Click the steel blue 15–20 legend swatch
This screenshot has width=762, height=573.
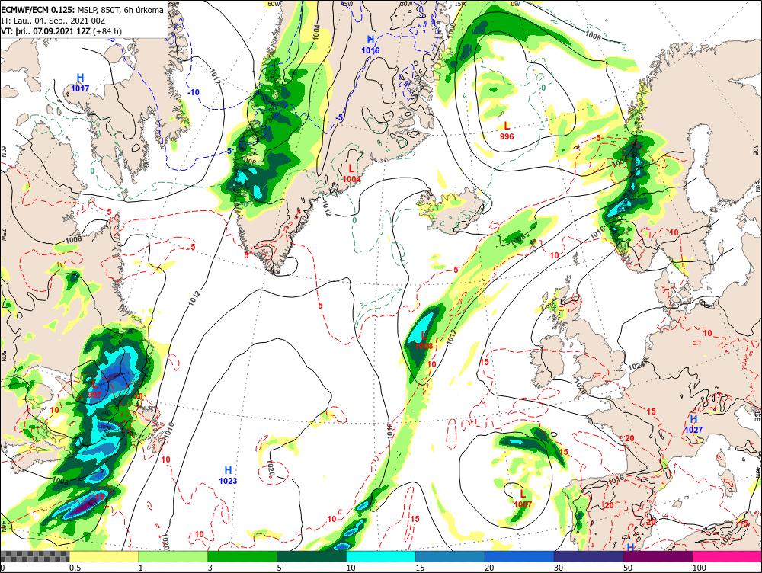450,556
